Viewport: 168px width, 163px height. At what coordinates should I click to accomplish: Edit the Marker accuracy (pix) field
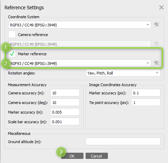point(146,93)
